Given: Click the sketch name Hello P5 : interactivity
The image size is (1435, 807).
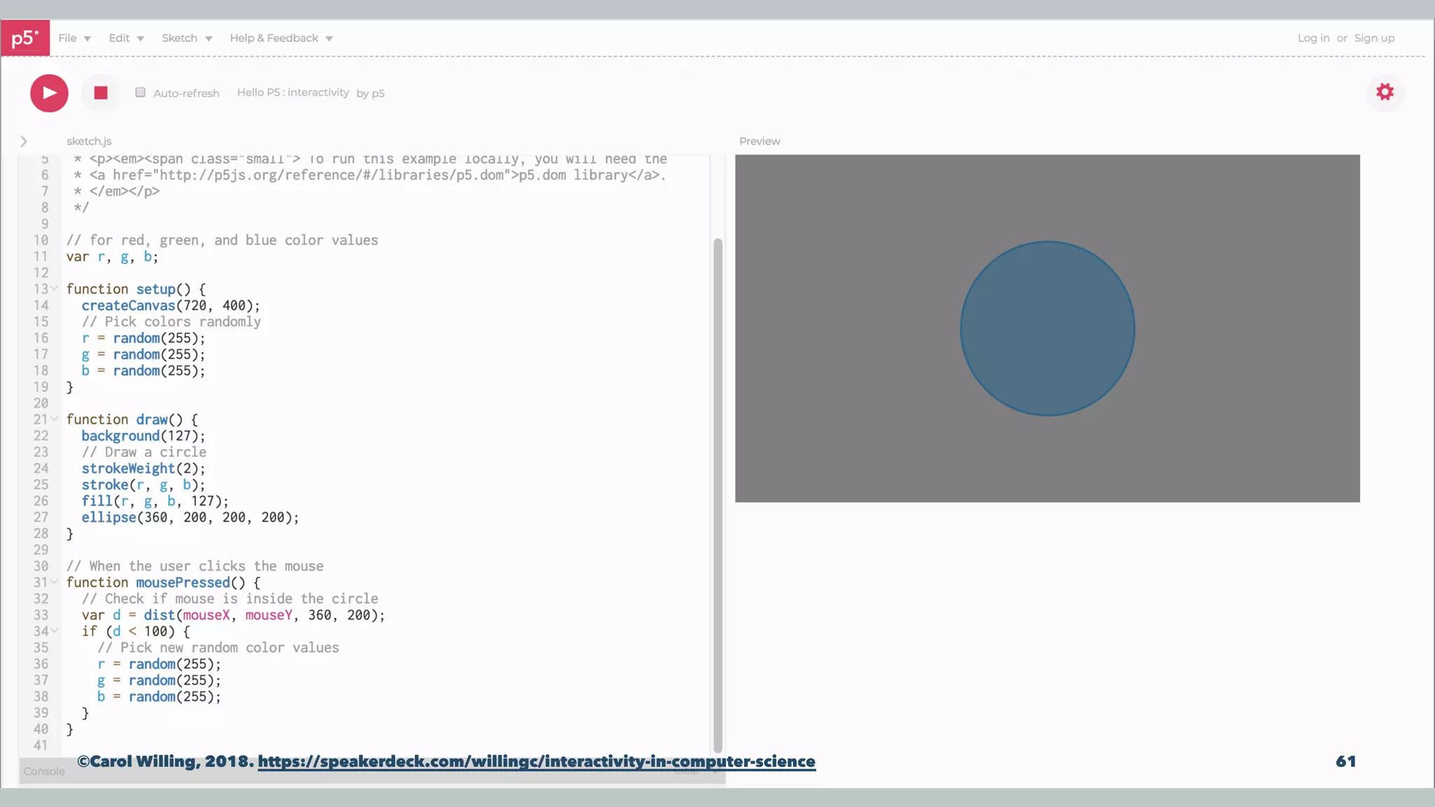Looking at the screenshot, I should click(293, 92).
